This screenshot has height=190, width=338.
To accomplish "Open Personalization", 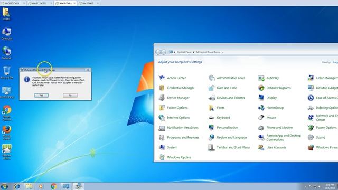I will point(223,127).
